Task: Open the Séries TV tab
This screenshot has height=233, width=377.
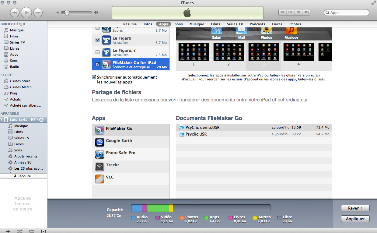Action: coord(235,24)
